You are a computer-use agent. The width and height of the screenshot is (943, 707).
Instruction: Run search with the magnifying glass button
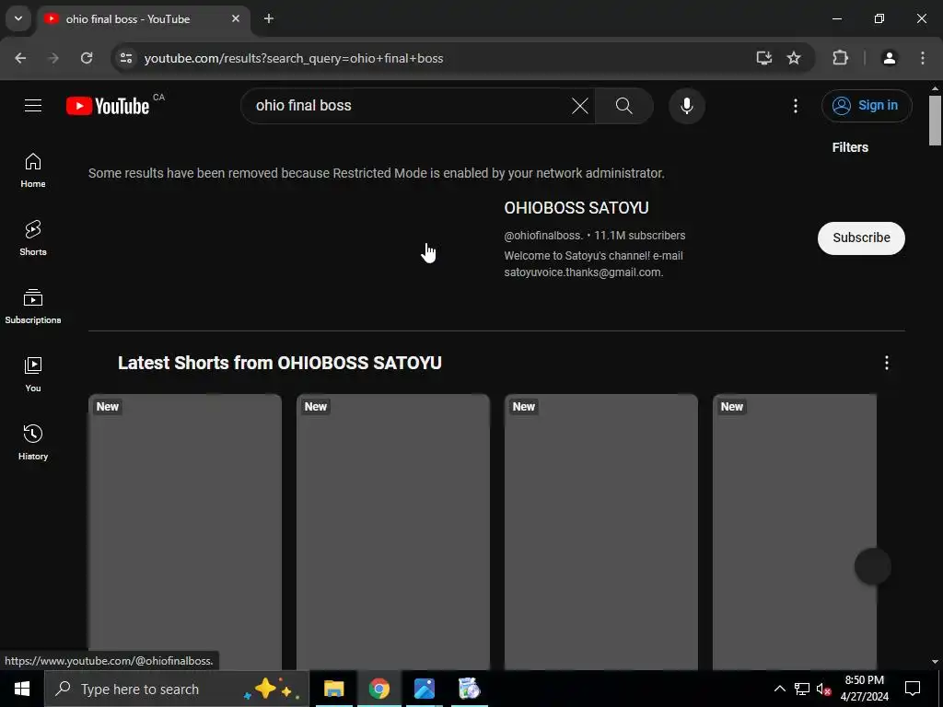click(624, 106)
